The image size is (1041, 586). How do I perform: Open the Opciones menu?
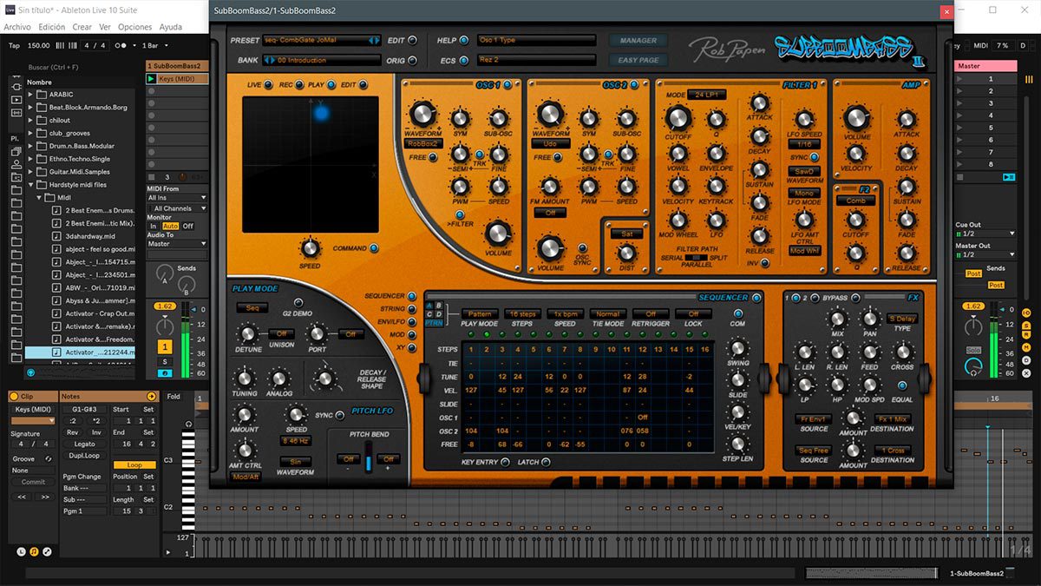click(x=135, y=27)
